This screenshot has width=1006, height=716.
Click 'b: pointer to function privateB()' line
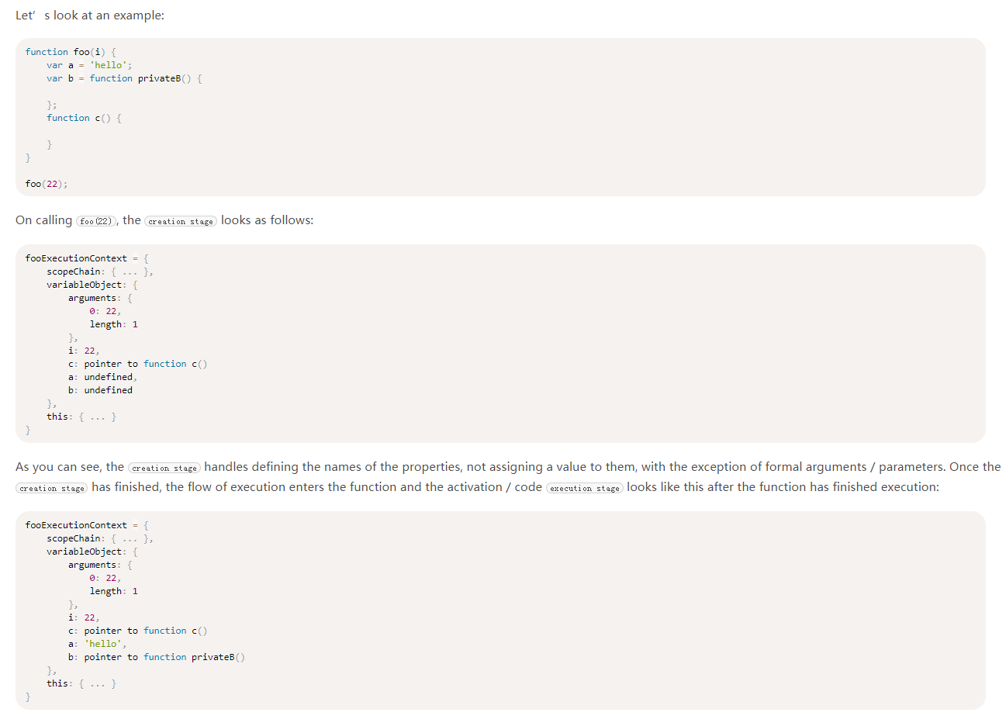[x=156, y=657]
